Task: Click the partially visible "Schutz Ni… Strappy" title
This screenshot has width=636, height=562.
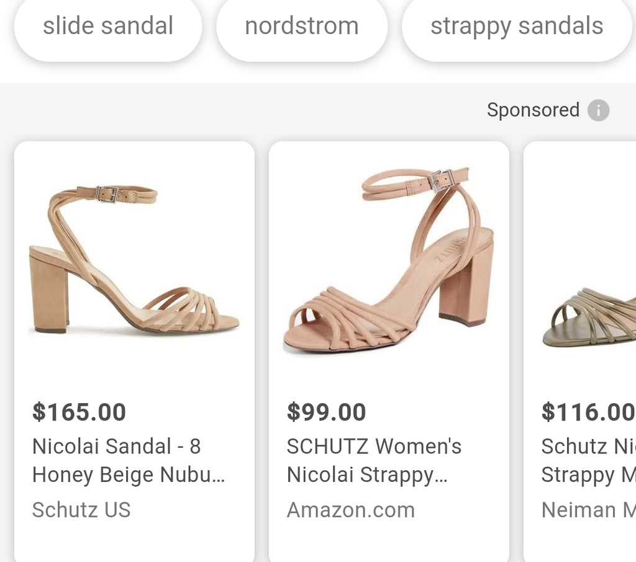Action: pos(588,460)
